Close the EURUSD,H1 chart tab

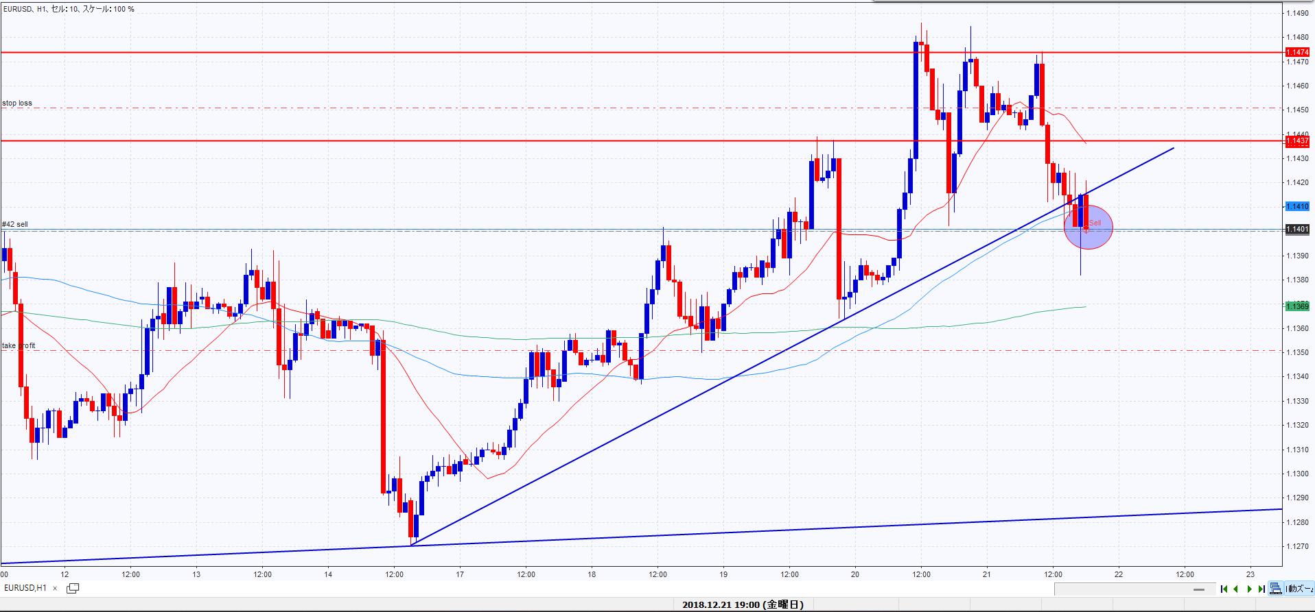[x=56, y=588]
